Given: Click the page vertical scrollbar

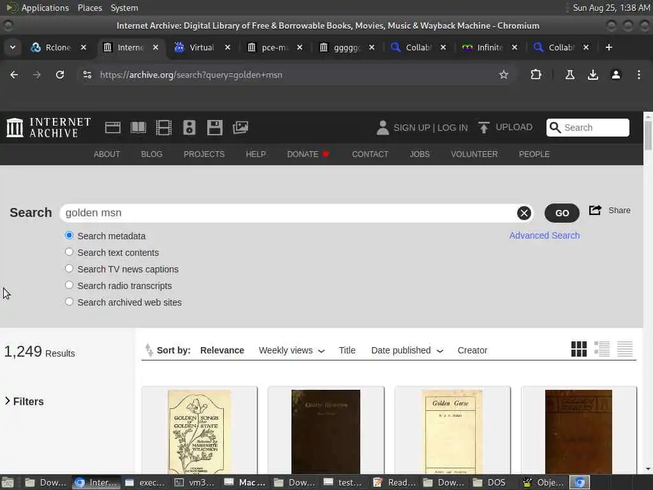Looking at the screenshot, I should pos(648,135).
